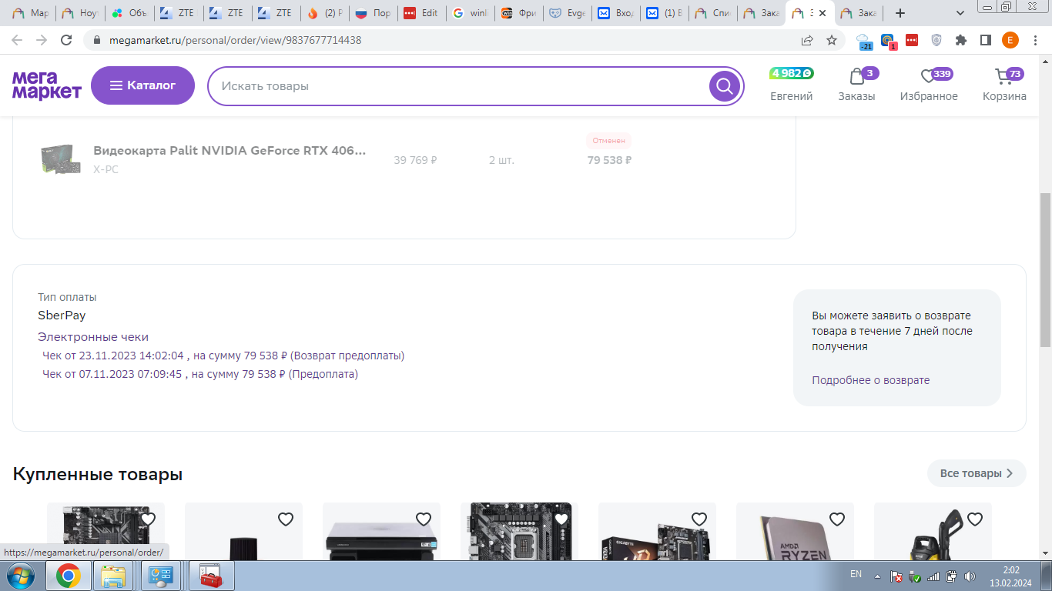Open the Каталог menu
1052x591 pixels.
tap(142, 85)
